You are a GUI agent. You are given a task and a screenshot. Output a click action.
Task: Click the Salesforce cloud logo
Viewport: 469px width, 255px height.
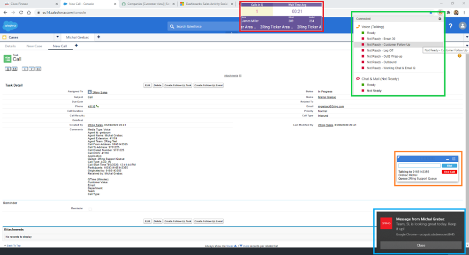[10, 26]
